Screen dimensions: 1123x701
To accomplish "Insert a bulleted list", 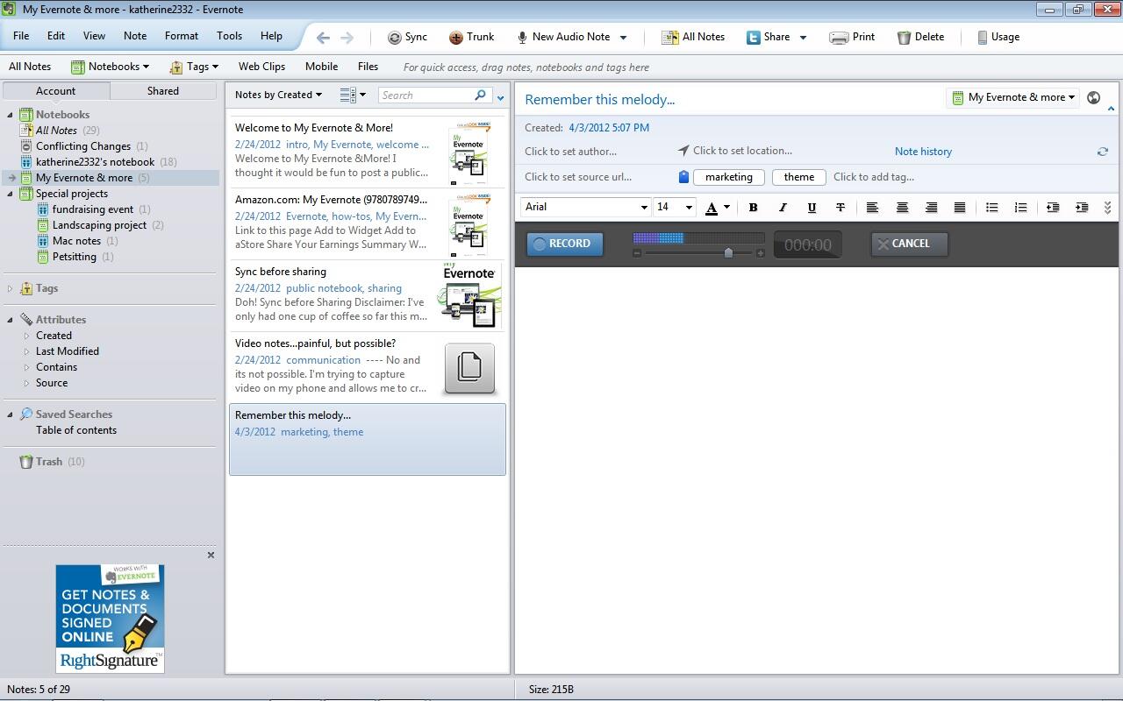I will (x=991, y=208).
